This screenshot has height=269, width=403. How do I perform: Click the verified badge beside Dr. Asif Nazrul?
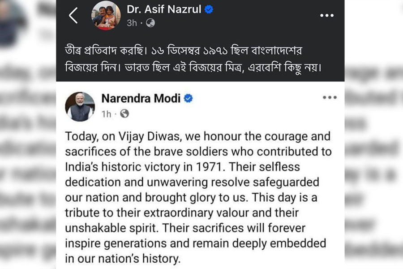(x=209, y=9)
